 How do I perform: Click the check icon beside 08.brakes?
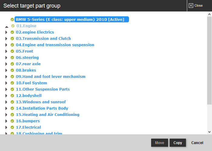click(12, 70)
